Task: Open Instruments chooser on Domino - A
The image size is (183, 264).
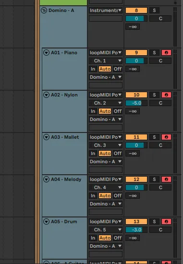Action: tap(106, 11)
